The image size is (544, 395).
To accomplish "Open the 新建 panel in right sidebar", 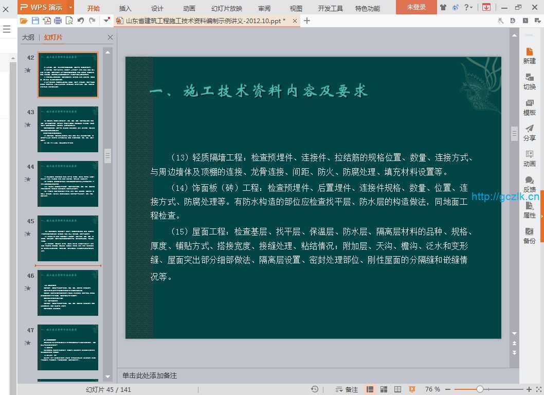I will point(529,56).
